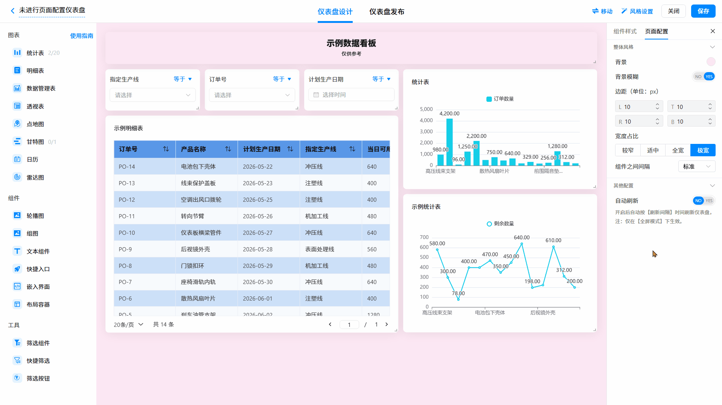Image resolution: width=722 pixels, height=405 pixels.
Task: Open the 20条/页 page size dropdown
Action: [128, 325]
